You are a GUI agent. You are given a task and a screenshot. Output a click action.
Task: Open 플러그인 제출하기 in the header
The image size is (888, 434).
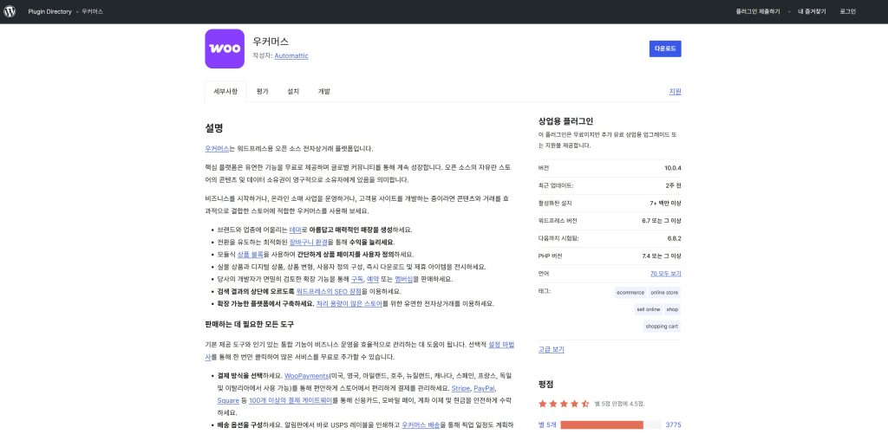point(758,11)
